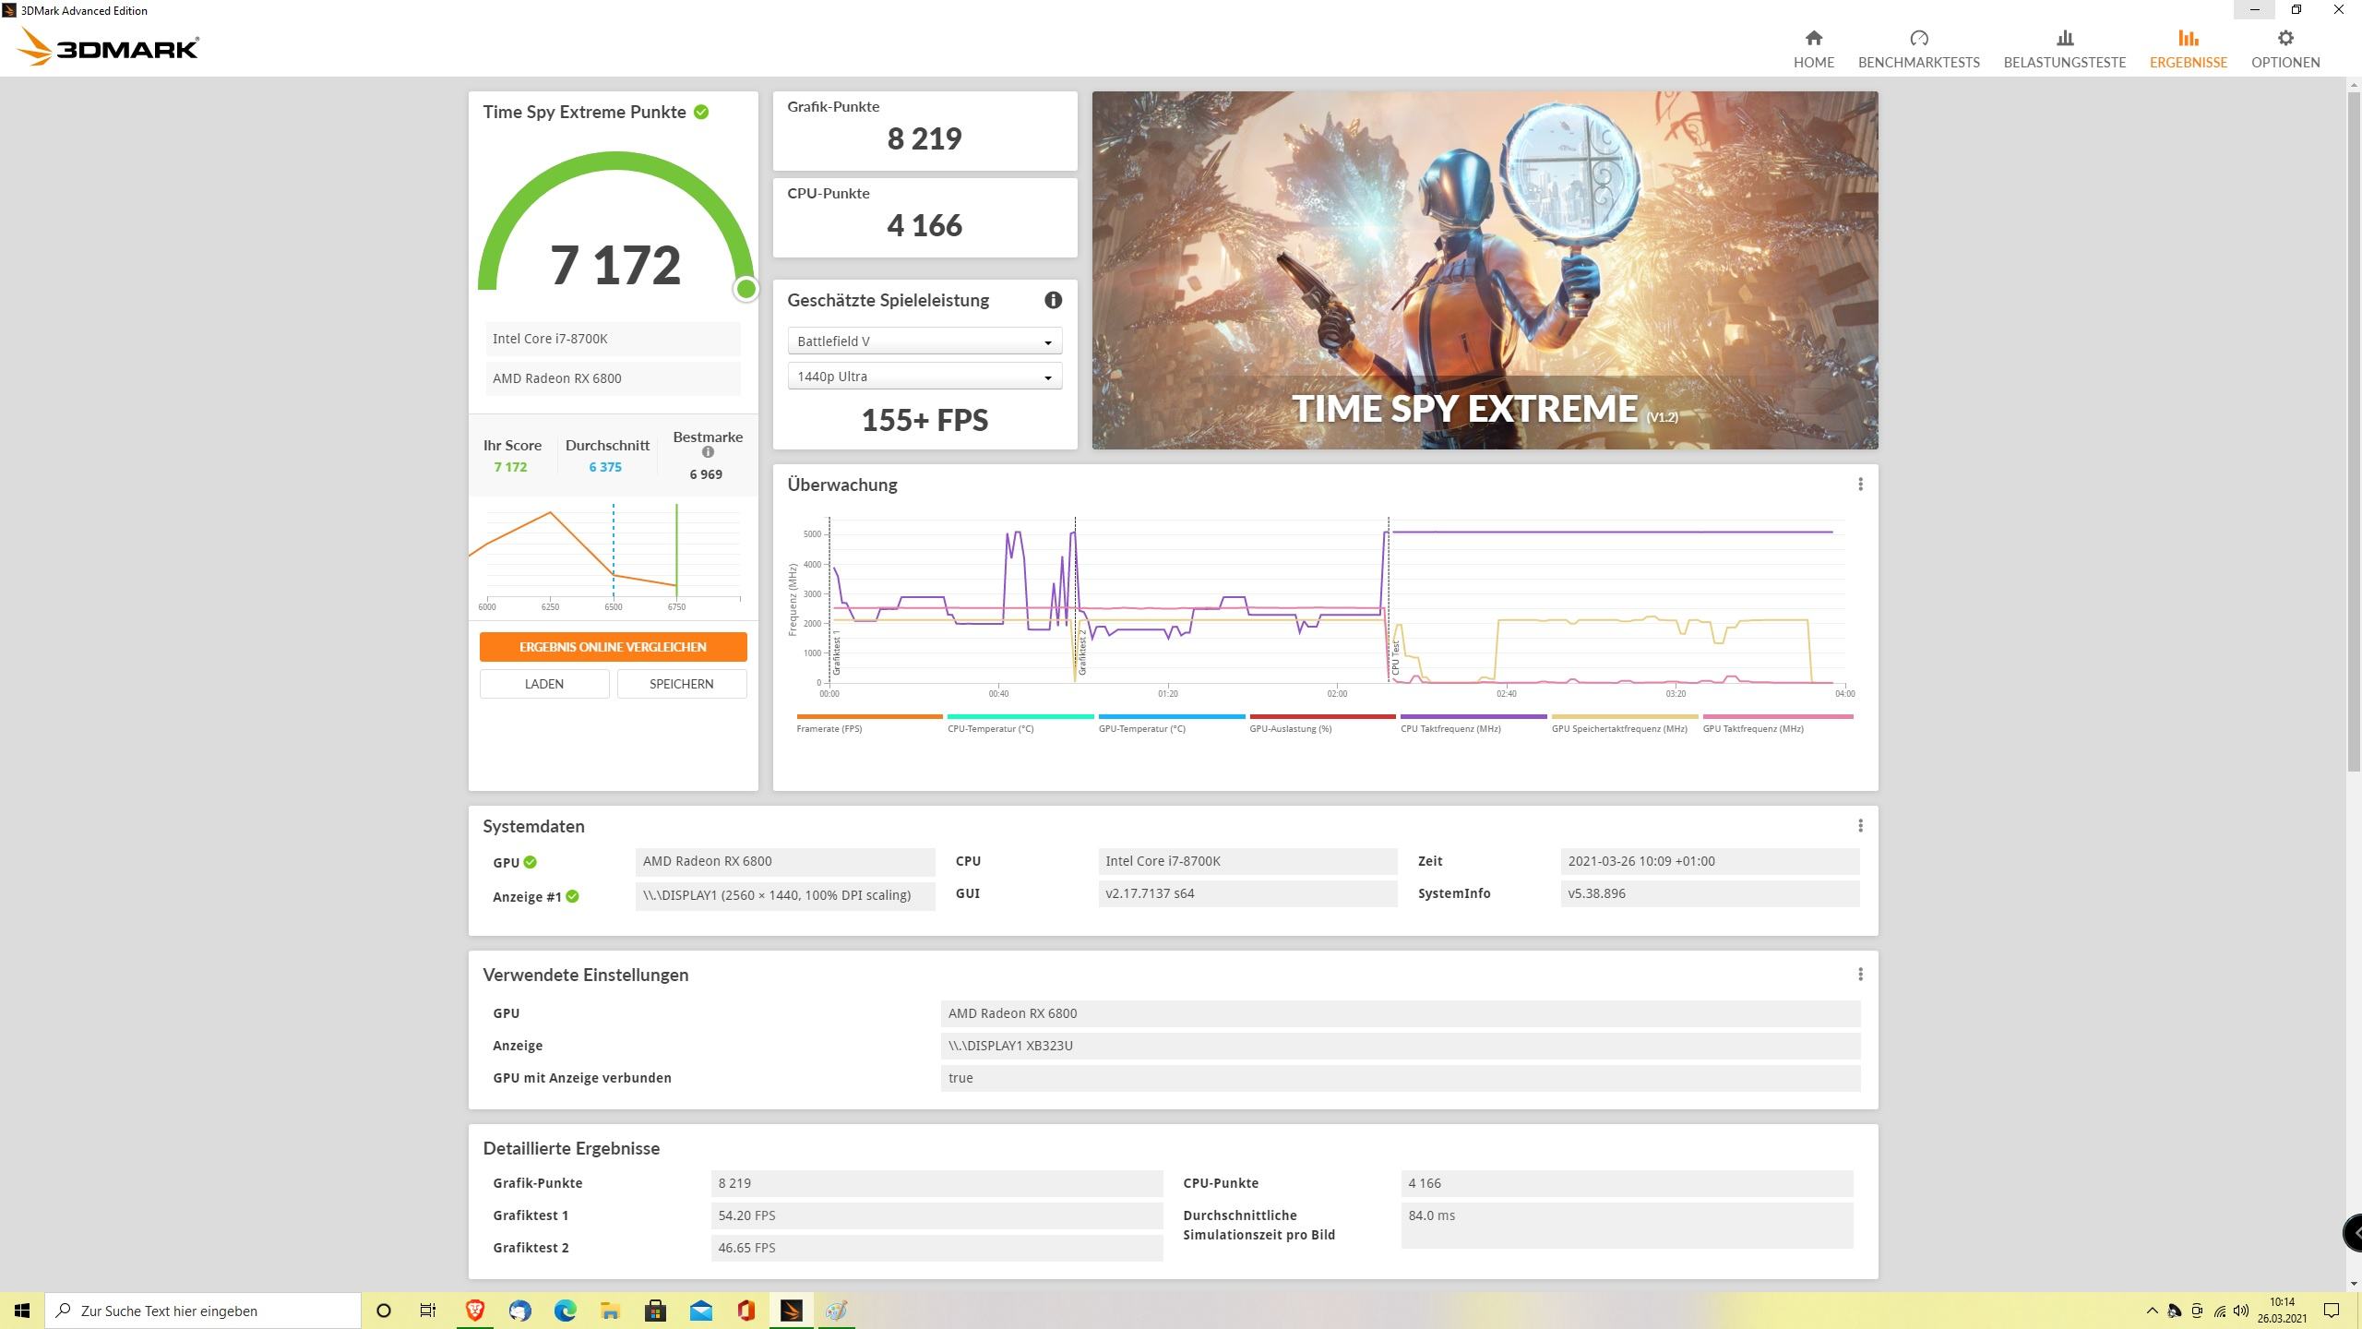
Task: Open the Überwachung panel options menu
Action: (1860, 485)
